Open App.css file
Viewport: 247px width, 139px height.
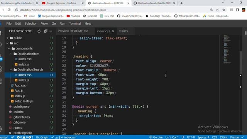(x=20, y=86)
